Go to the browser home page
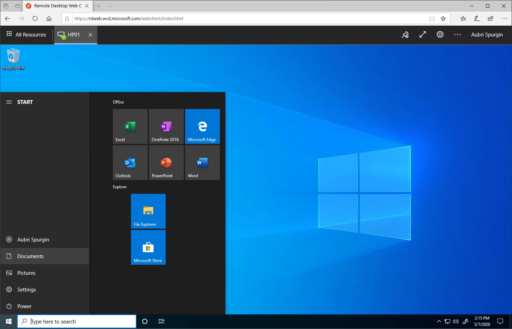The image size is (512, 329). tap(49, 19)
